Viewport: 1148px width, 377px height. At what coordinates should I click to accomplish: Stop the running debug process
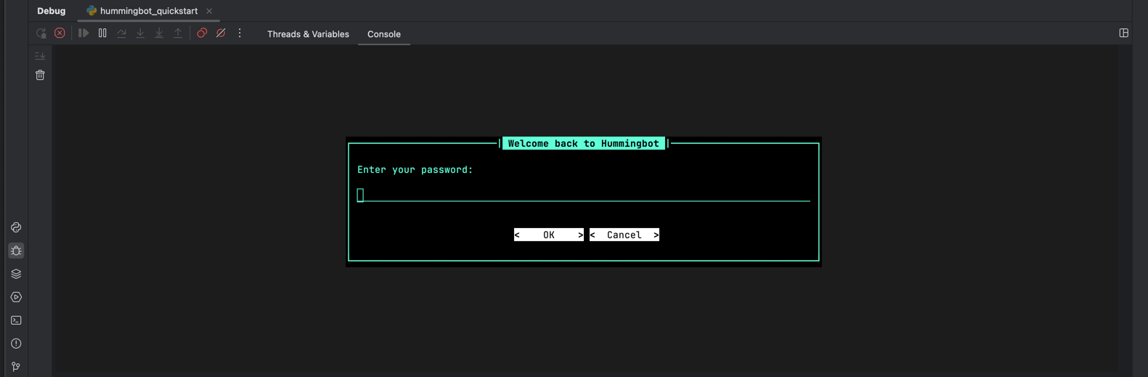point(60,33)
